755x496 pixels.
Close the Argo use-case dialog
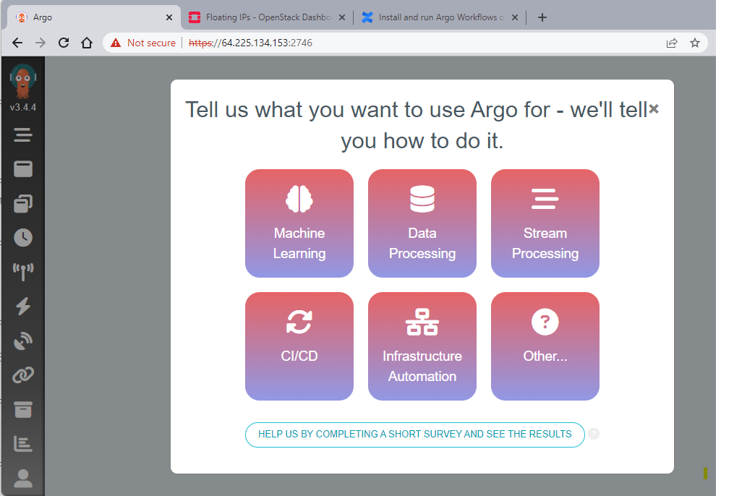click(x=654, y=108)
